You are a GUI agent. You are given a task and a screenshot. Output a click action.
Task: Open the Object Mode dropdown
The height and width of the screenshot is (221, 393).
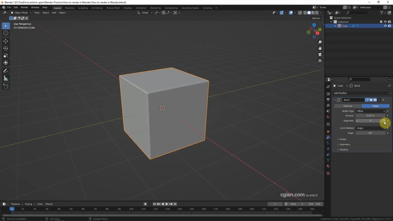pyautogui.click(x=21, y=13)
